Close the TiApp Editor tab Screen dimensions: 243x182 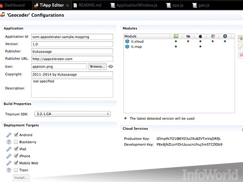(67, 6)
